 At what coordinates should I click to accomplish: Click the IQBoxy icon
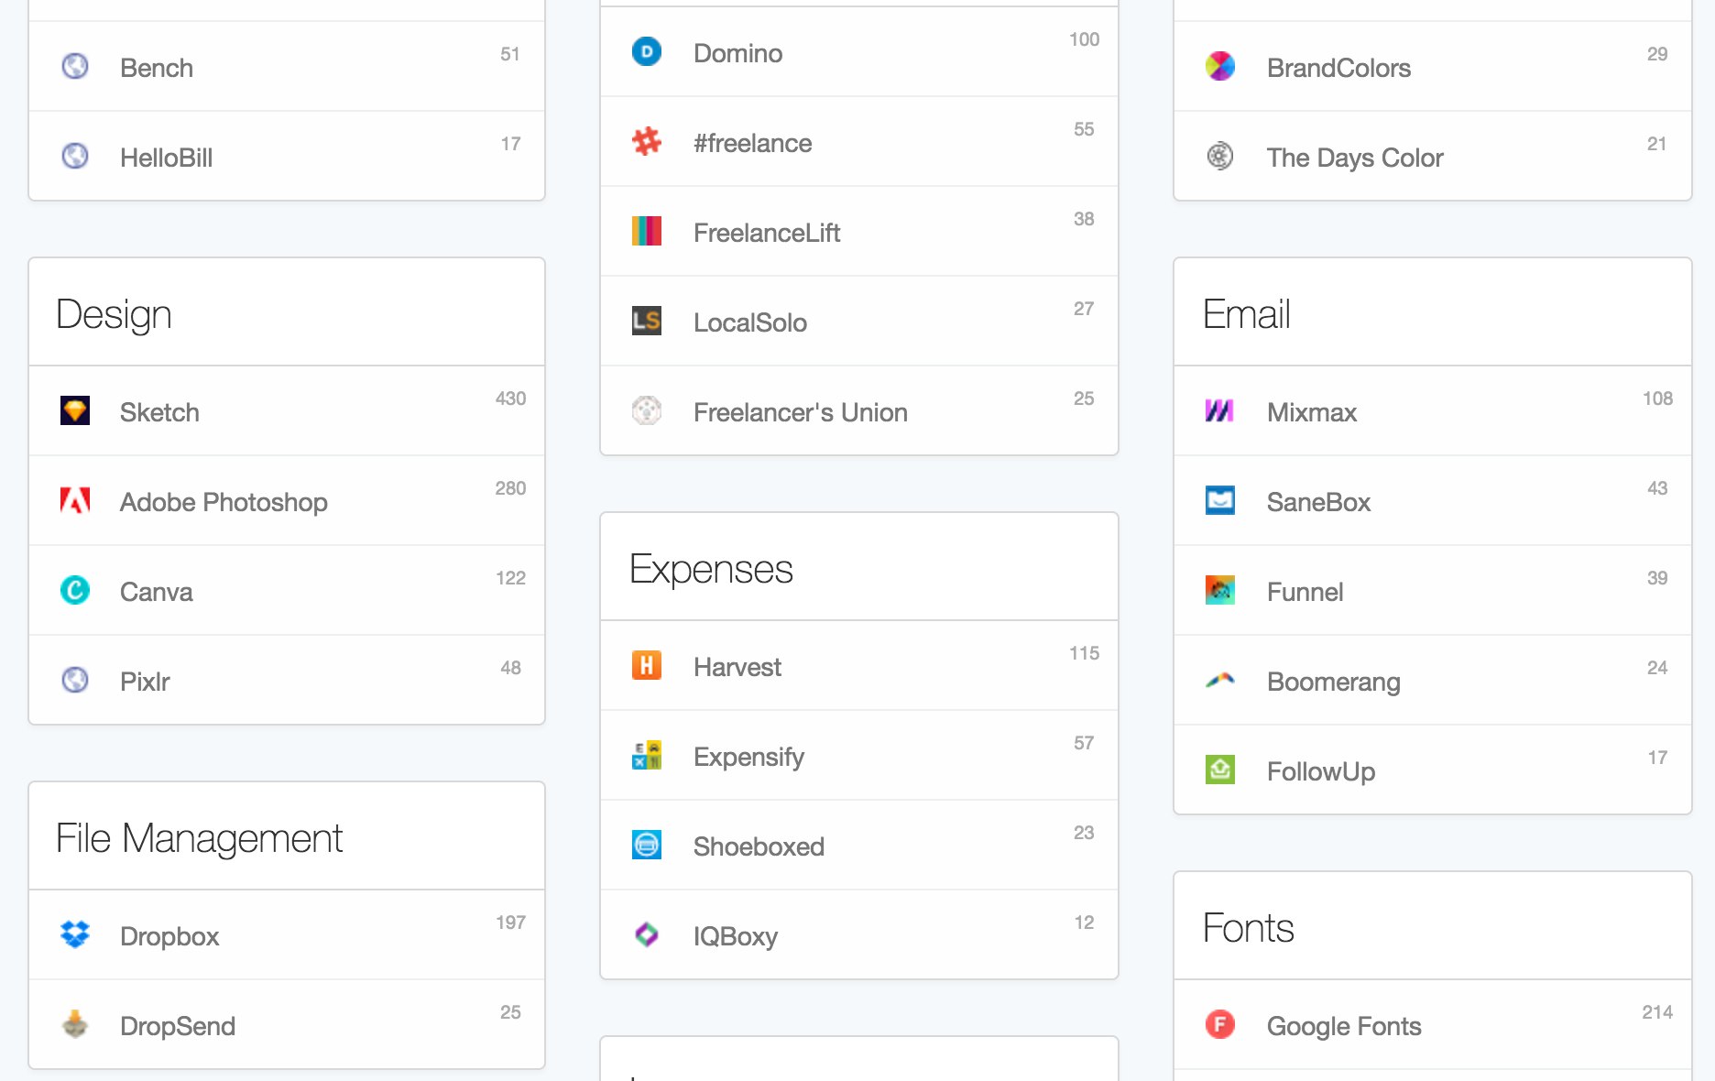[x=647, y=934]
